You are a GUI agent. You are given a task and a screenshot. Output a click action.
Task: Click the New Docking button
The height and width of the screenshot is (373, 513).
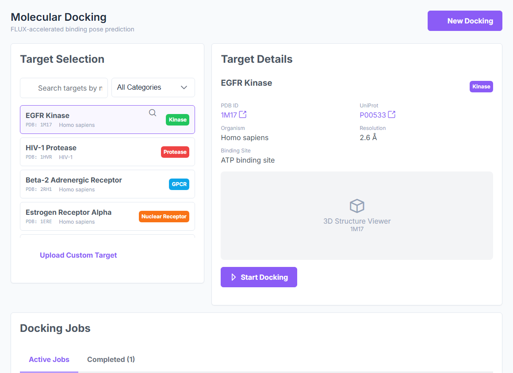[465, 21]
